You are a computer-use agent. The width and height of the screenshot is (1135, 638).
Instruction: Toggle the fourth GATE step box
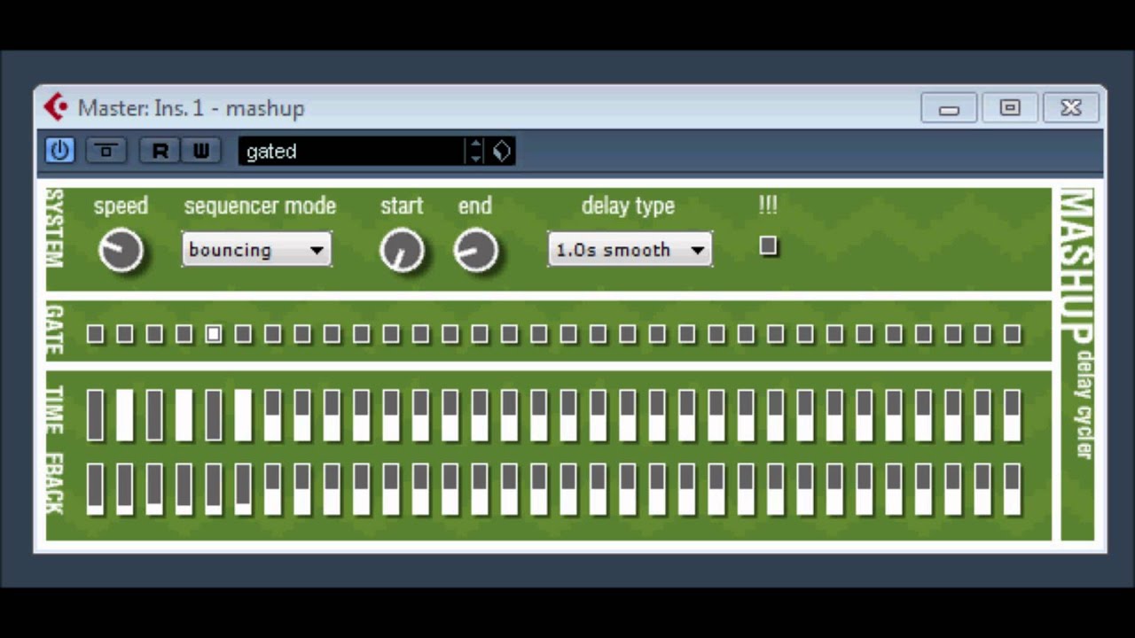click(184, 334)
